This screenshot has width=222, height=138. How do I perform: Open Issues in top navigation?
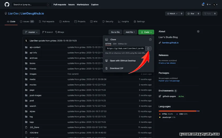tap(71, 4)
